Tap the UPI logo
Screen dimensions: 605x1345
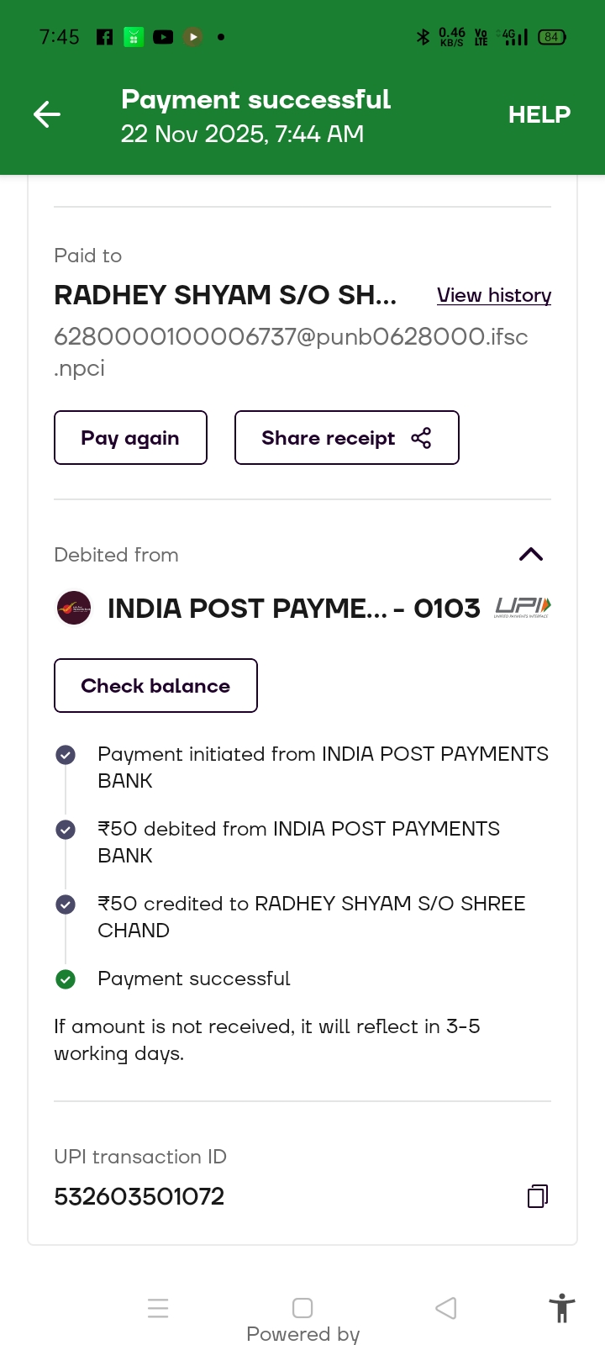pos(523,607)
